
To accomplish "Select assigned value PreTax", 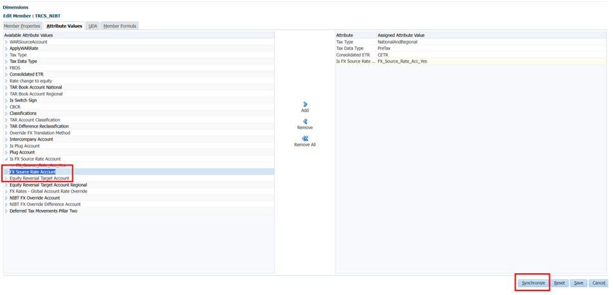I will pyautogui.click(x=384, y=48).
